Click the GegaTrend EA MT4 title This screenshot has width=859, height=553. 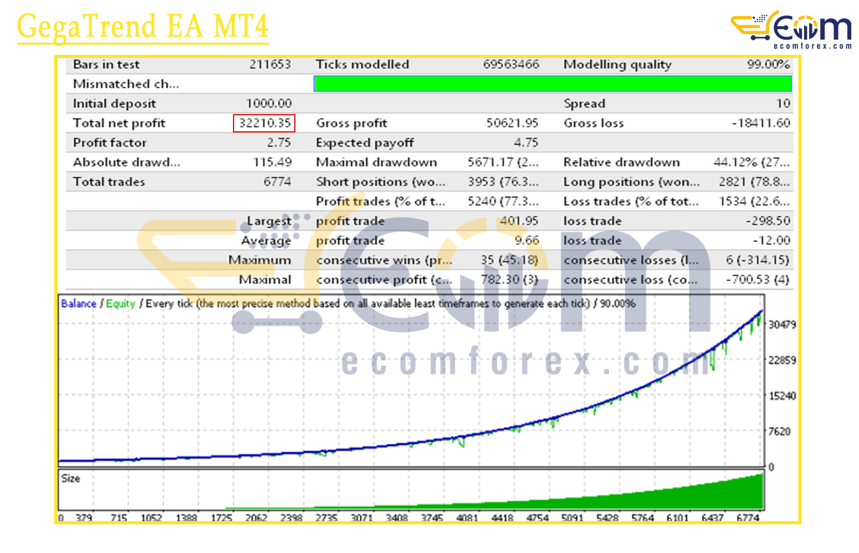pos(142,27)
